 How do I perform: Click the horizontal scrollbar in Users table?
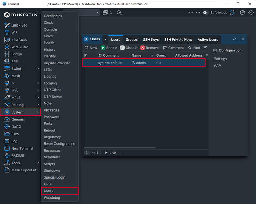pos(119,148)
